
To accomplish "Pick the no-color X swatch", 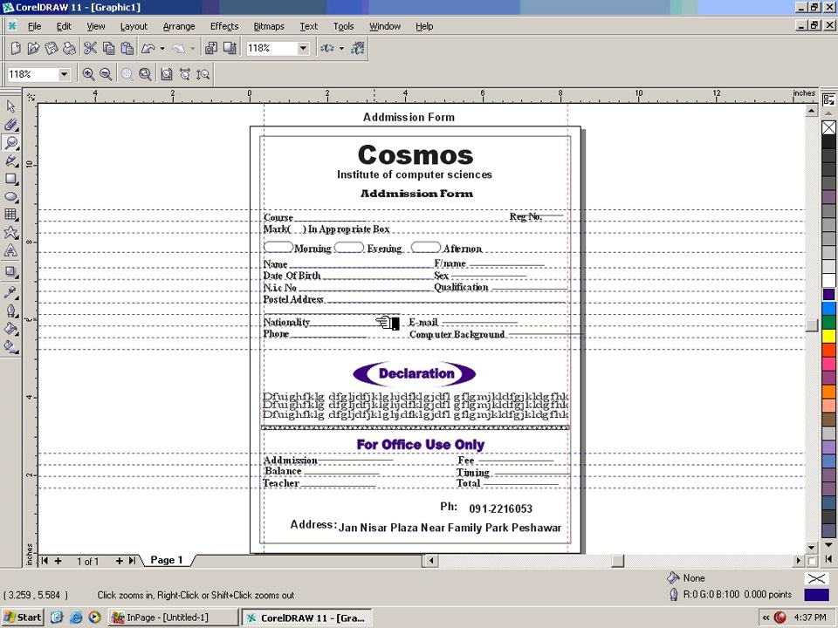I will (x=828, y=127).
